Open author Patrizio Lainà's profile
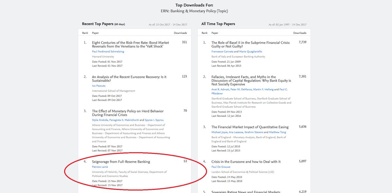Viewport: 392px width, 193px height. point(101,167)
